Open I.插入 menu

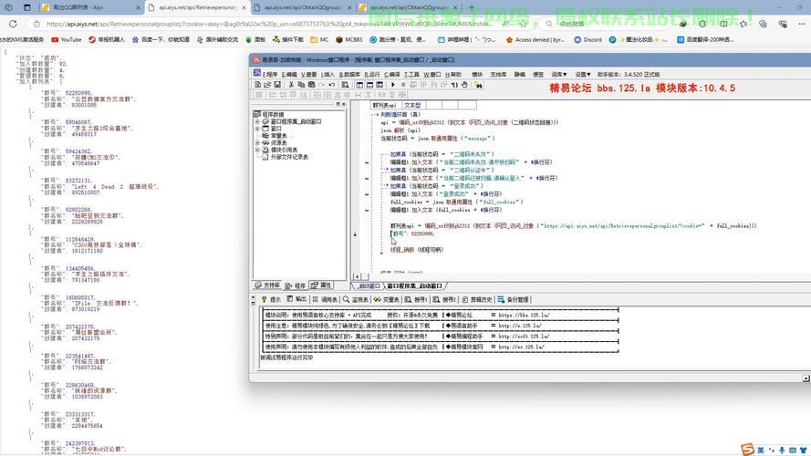[x=328, y=75]
